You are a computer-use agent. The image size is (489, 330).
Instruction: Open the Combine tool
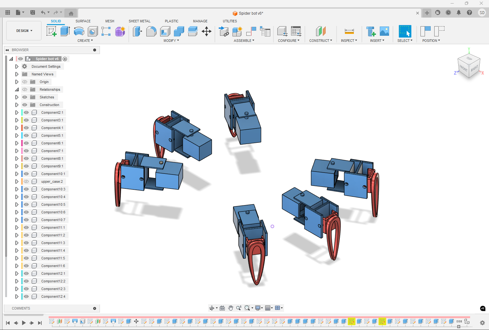[x=179, y=31]
